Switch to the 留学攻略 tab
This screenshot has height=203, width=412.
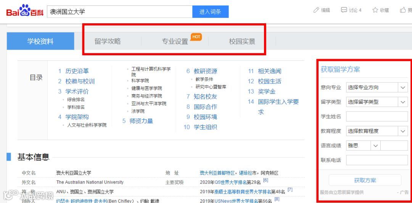pos(108,41)
